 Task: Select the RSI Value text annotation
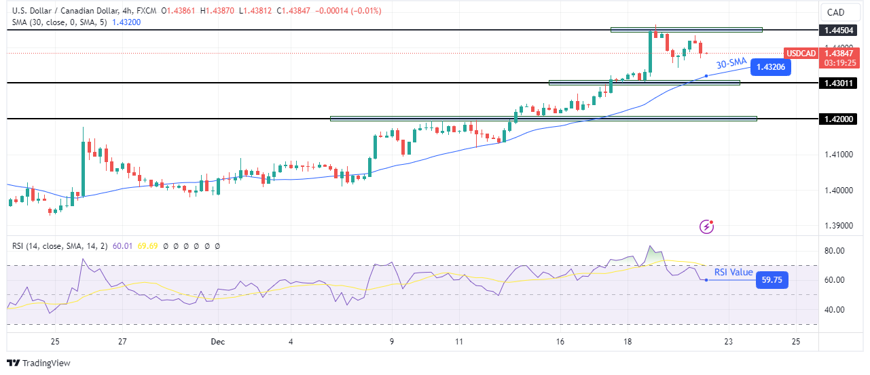733,273
